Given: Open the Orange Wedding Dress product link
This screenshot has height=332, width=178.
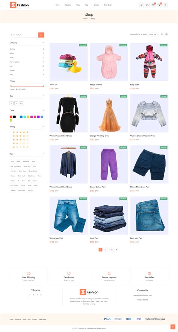Looking at the screenshot, I should click(99, 136).
